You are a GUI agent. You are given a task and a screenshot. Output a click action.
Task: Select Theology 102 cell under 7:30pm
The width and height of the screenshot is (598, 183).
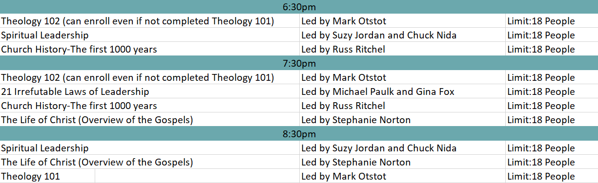click(149, 77)
